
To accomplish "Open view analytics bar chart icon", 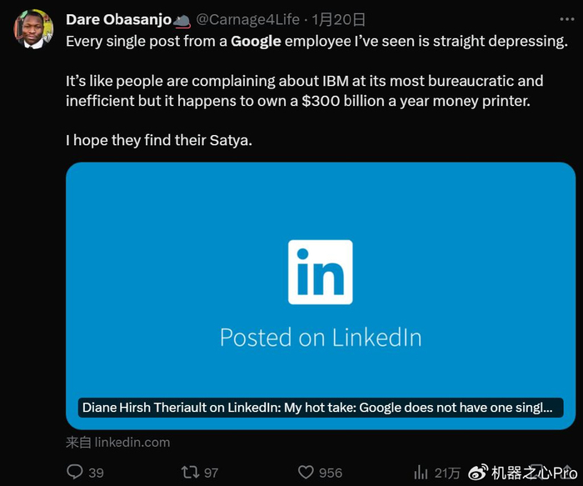I will (x=421, y=472).
